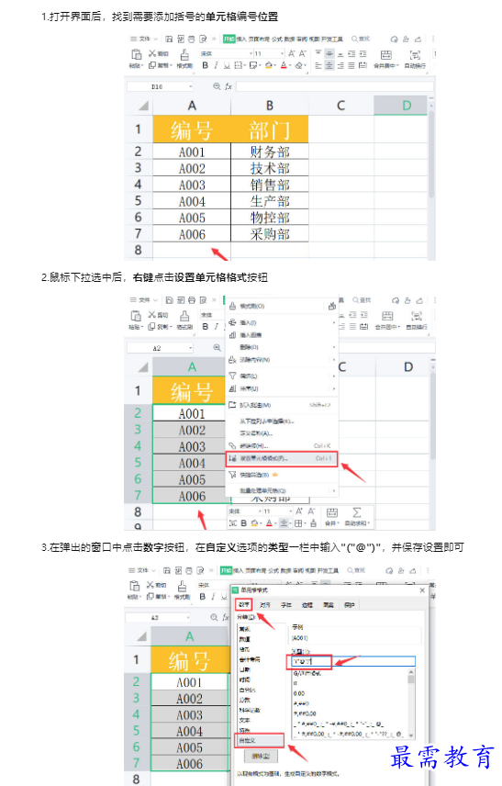Screen dimensions: 502x786
Task: Click the 自动换行 wrap icon in step 1
Action: [x=415, y=55]
